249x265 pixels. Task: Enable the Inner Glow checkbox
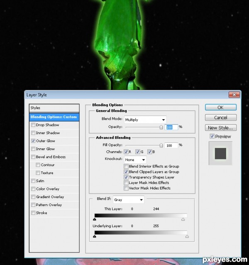point(33,149)
